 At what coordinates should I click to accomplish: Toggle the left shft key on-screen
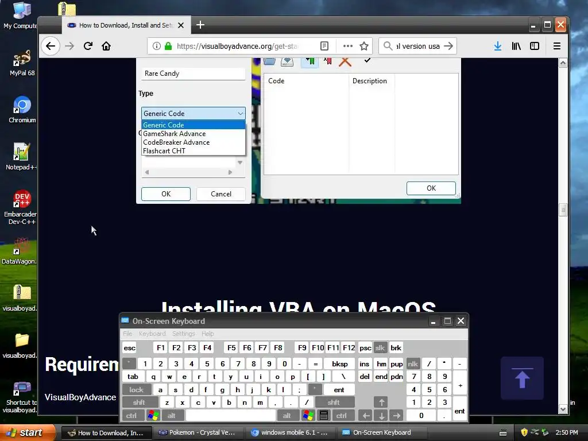pos(139,403)
